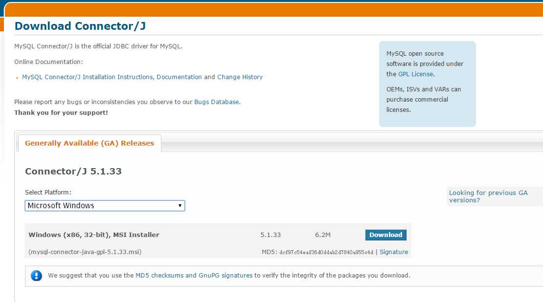Click the Select Platform label
The width and height of the screenshot is (543, 302).
[48, 193]
